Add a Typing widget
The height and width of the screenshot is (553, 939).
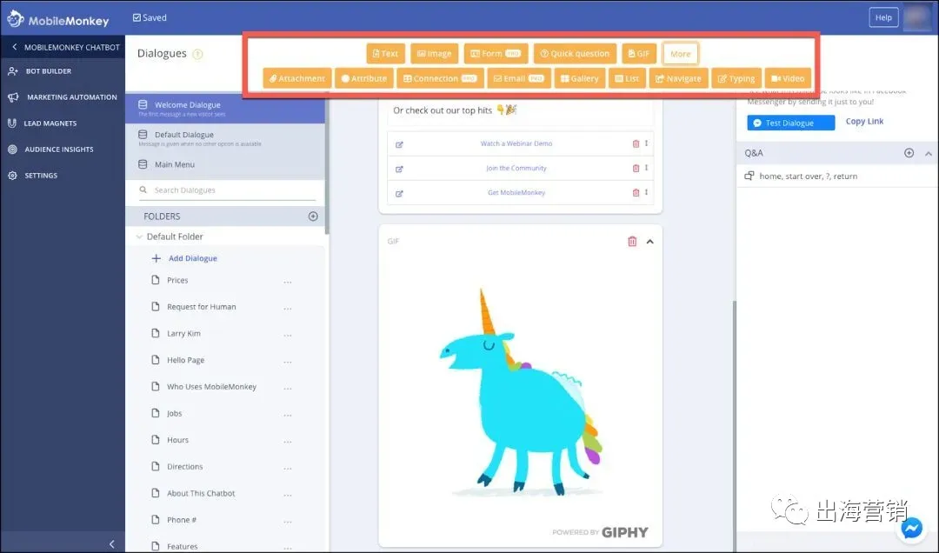(736, 78)
